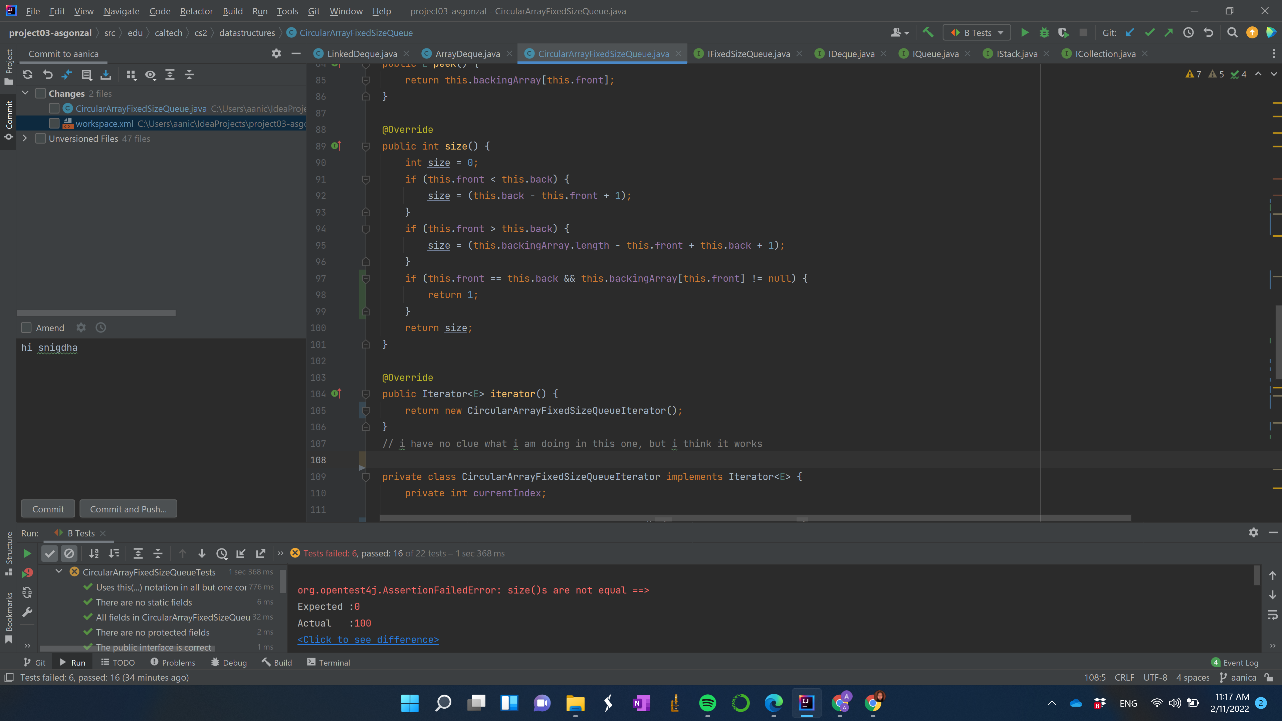The height and width of the screenshot is (721, 1282).
Task: Check the Unversioned Files checkbox
Action: click(41, 138)
